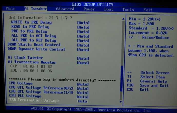The image size is (177, 113).
Task: Click the Select Item key hint
Action: tap(146, 77)
